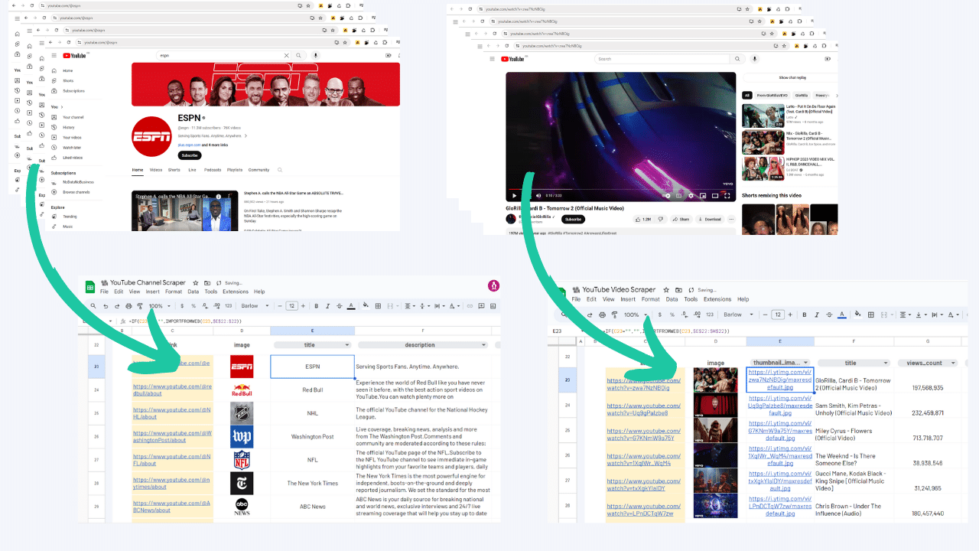This screenshot has height=551, width=979.
Task: Open video player settings gear
Action: tap(691, 196)
